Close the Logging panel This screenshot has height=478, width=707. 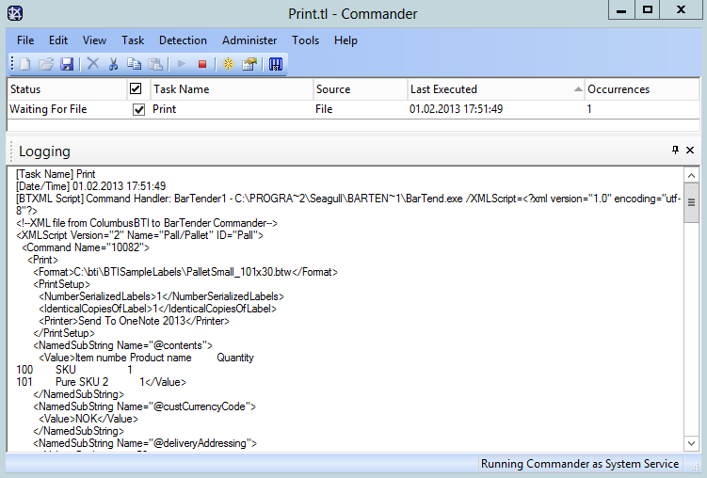coord(690,151)
